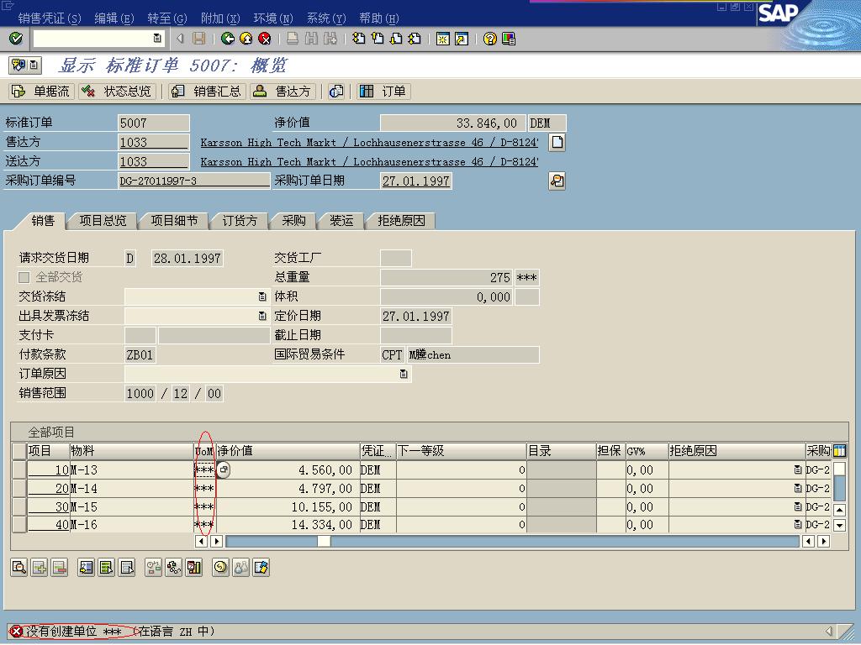The height and width of the screenshot is (645, 861).
Task: Click the table configuration icon in items grid
Action: [839, 451]
